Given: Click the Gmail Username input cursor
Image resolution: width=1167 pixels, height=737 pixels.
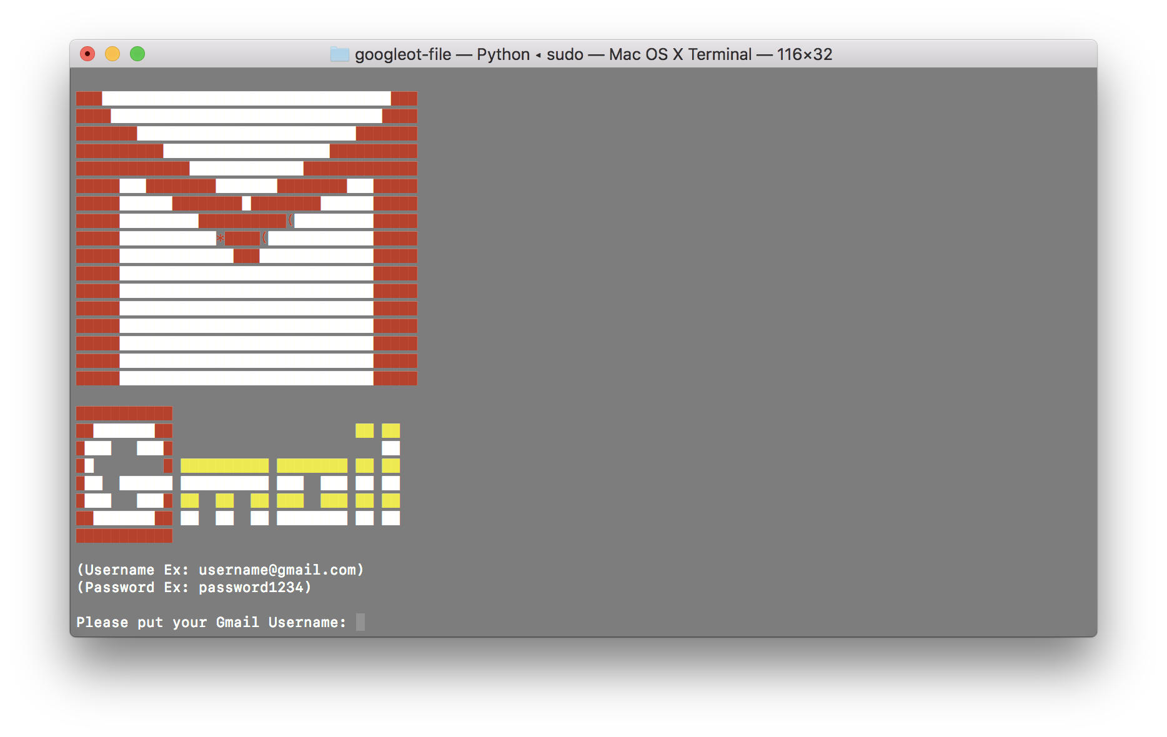Looking at the screenshot, I should (x=360, y=622).
